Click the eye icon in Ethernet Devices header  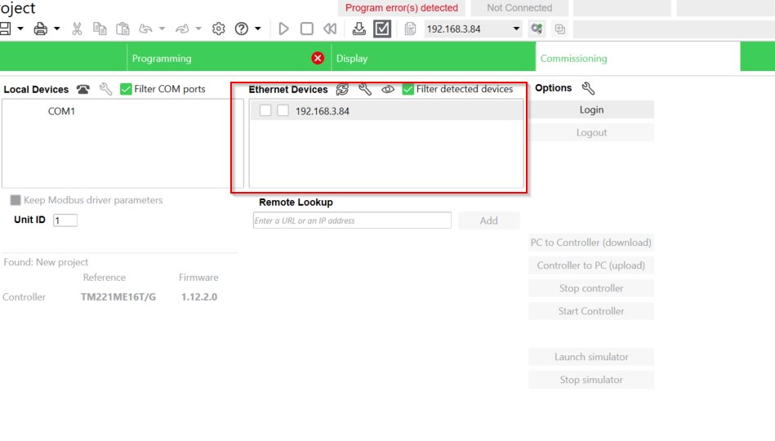tap(387, 90)
